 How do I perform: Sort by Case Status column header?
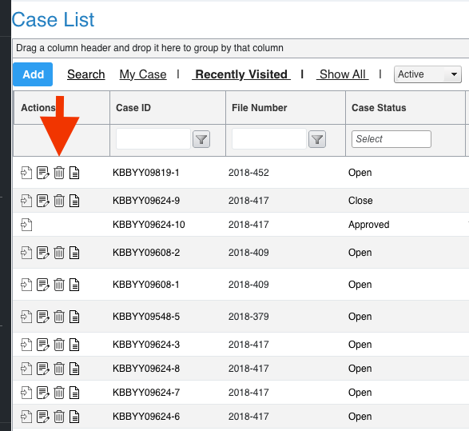click(x=379, y=108)
